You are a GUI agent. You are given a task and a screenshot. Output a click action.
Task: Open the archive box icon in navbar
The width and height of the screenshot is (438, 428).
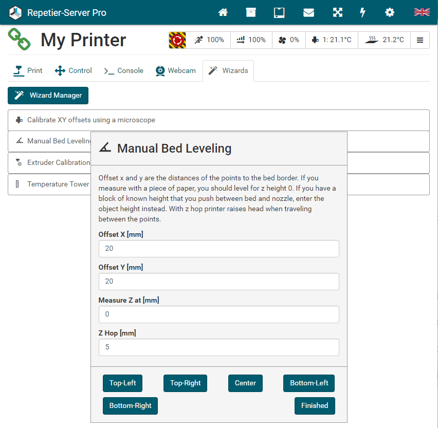(x=251, y=12)
